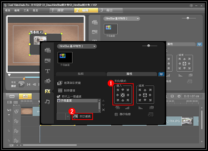Viewport: 208px width, 151px height.
Task: Open 設定 menu
Action: tap(35, 10)
